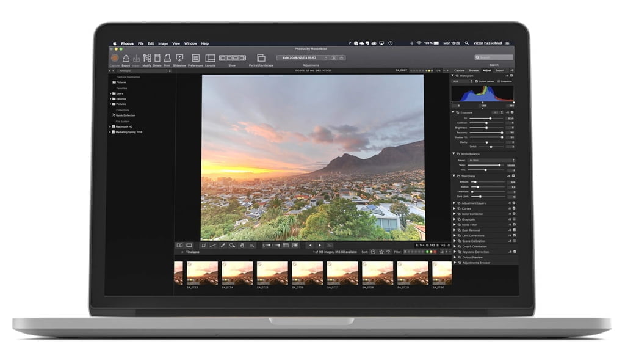This screenshot has height=358, width=625.
Task: Toggle the Histogram Endpoints checkbox
Action: [x=499, y=81]
